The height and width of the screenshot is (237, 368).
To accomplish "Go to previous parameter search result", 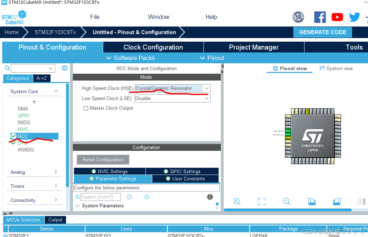I will point(130,197).
